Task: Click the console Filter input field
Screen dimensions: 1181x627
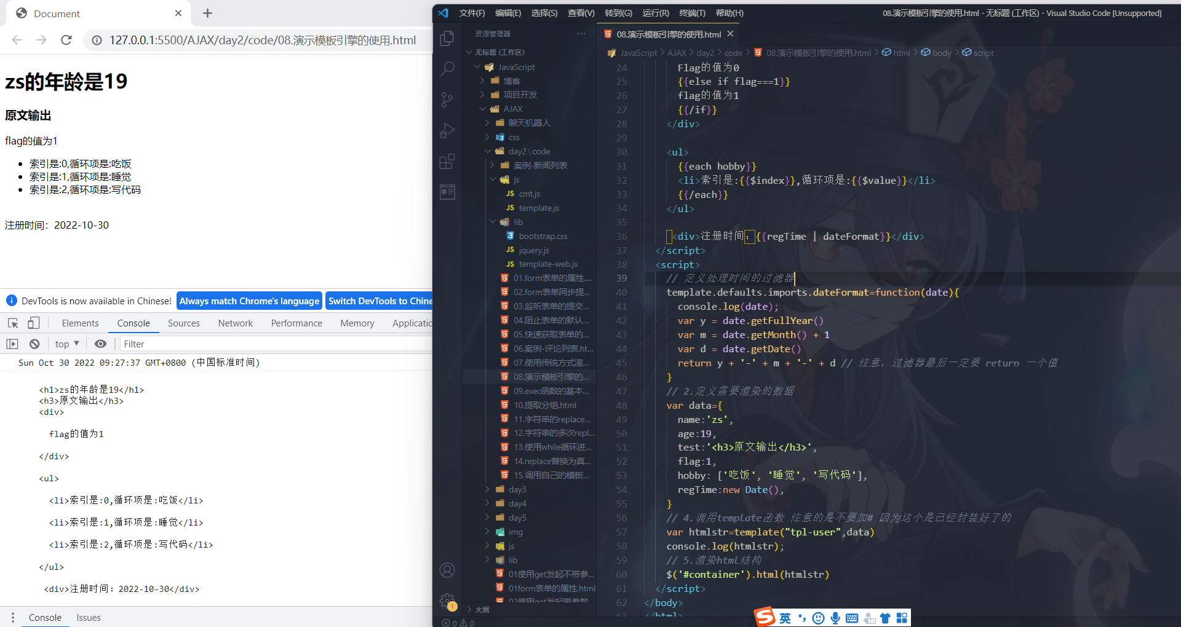Action: point(276,344)
